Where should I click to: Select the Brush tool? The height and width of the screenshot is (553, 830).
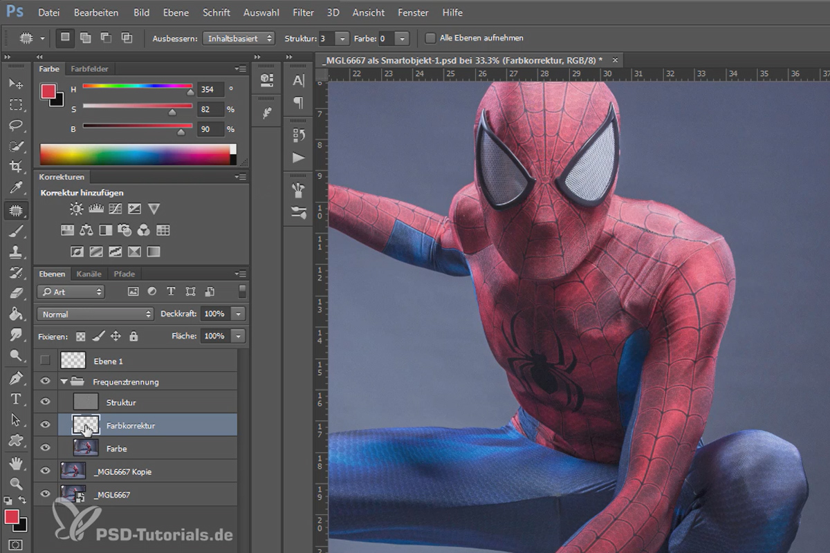point(15,232)
